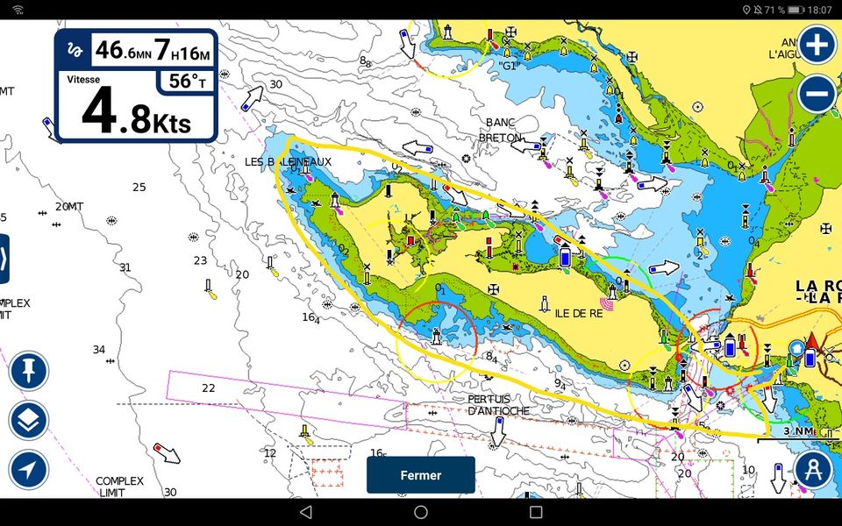Image resolution: width=842 pixels, height=526 pixels.
Task: Open the route divider tool
Action: pyautogui.click(x=813, y=471)
